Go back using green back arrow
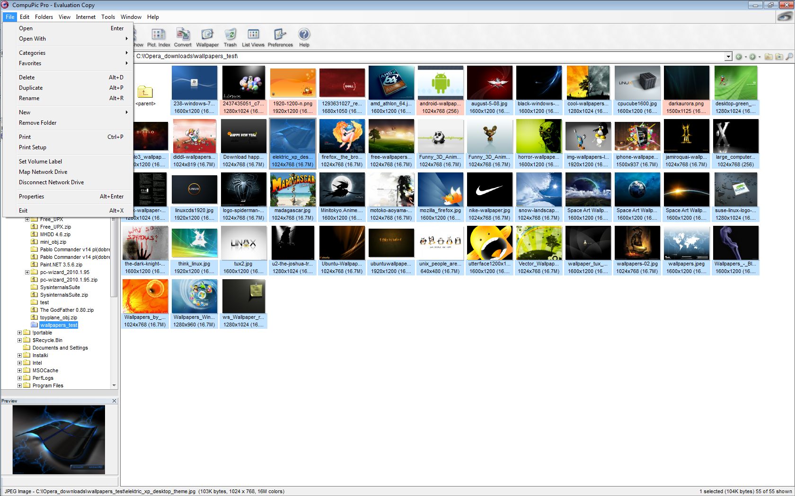 pyautogui.click(x=739, y=57)
